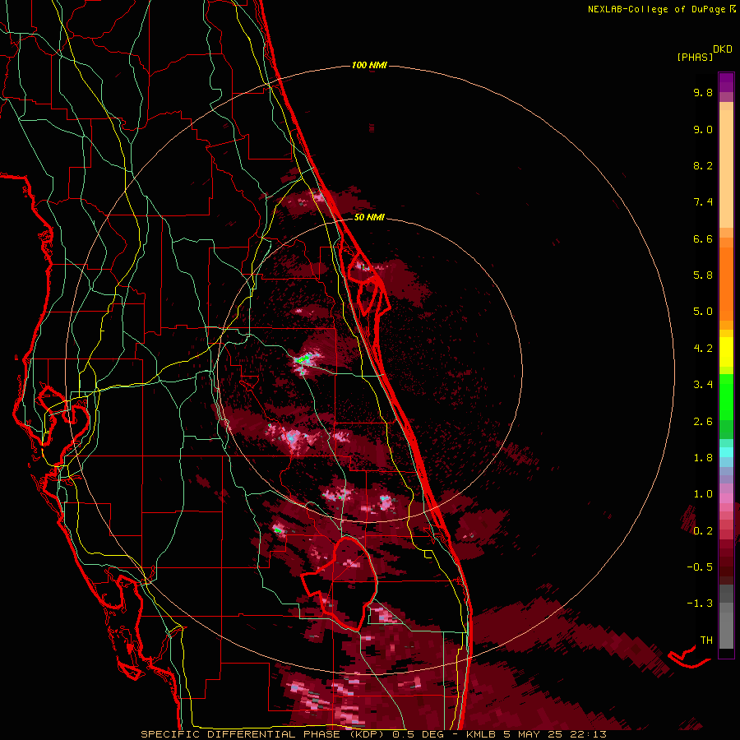Click the NEXLAB-College of DuPage label

[656, 9]
